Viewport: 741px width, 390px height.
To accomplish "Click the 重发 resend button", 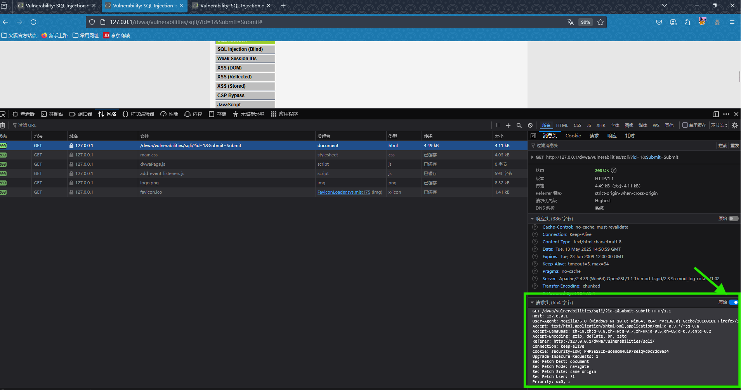I will [x=735, y=146].
